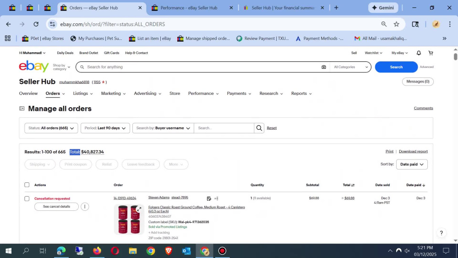458x258 pixels.
Task: Click Reset filters link
Action: (x=272, y=128)
